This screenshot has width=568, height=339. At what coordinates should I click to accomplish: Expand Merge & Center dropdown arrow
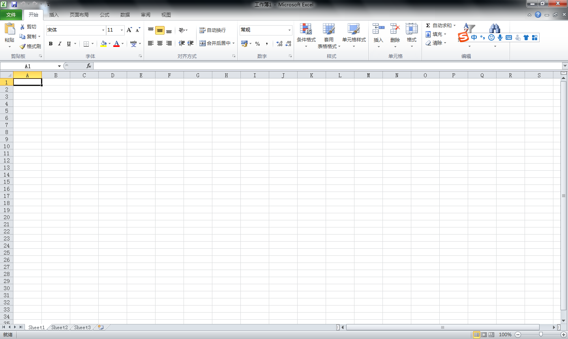234,43
